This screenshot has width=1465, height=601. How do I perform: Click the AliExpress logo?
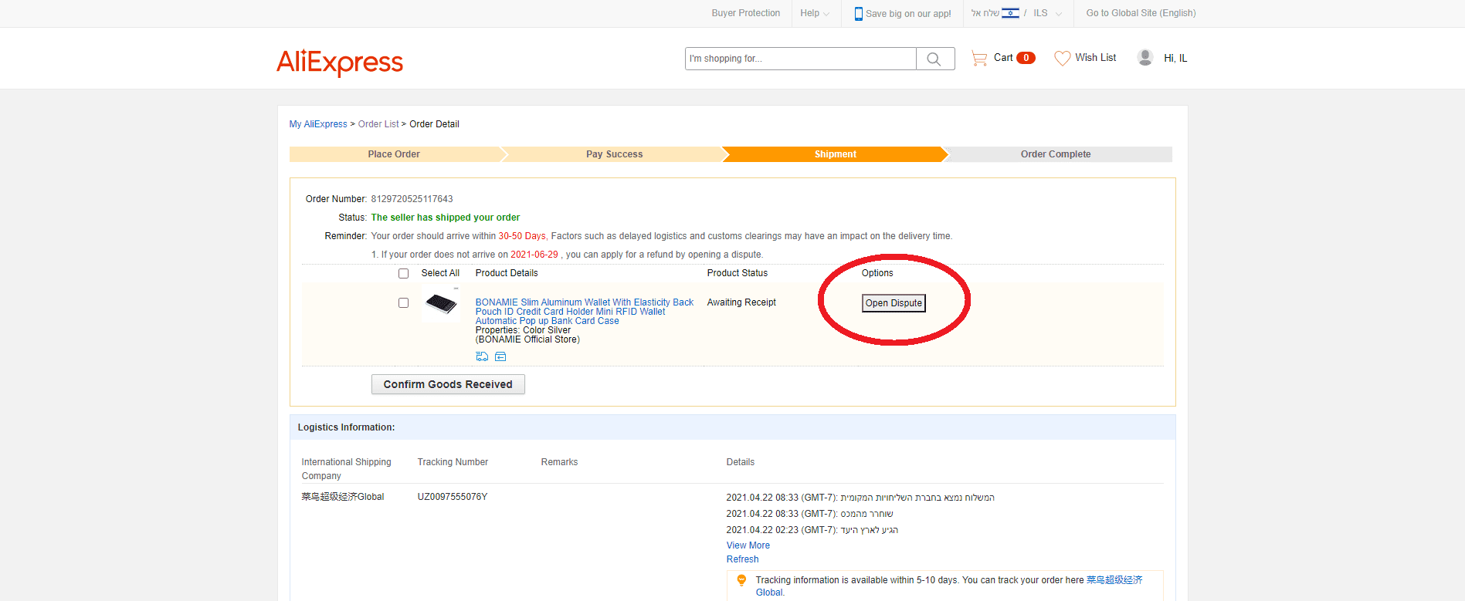(x=340, y=62)
